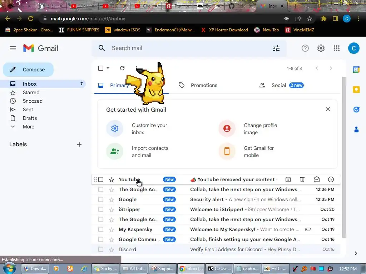
Task: Click Import contacts and mail icon
Action: (115, 151)
